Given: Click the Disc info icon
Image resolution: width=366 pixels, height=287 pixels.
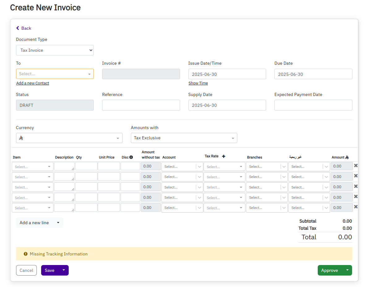Looking at the screenshot, I should pos(131,157).
